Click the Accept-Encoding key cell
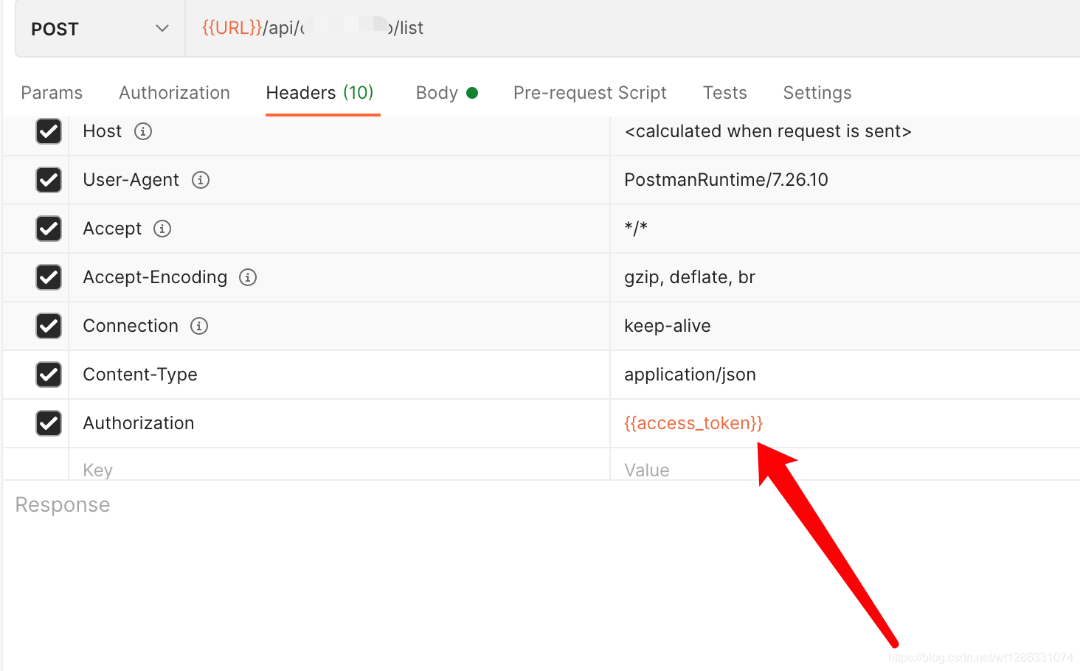1080x671 pixels. (339, 277)
